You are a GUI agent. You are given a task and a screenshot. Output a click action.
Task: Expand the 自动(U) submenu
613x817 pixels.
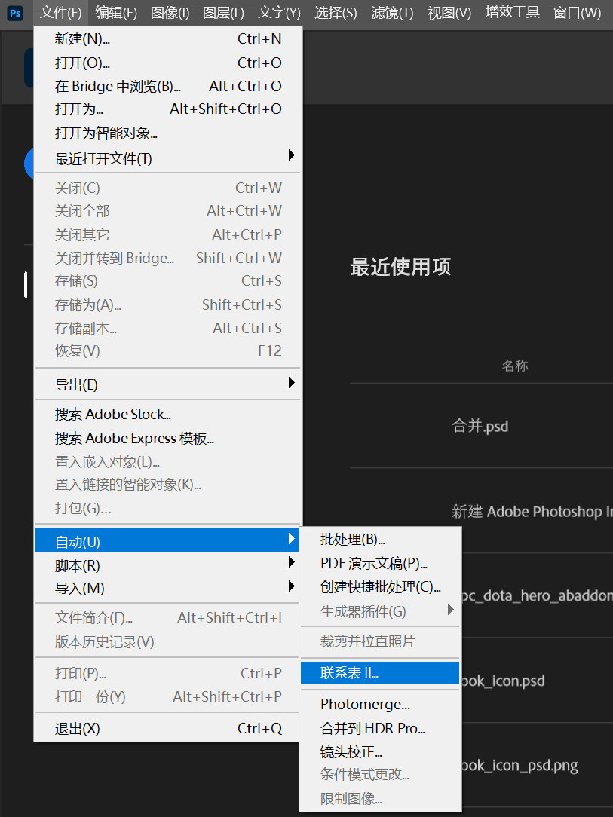(167, 540)
